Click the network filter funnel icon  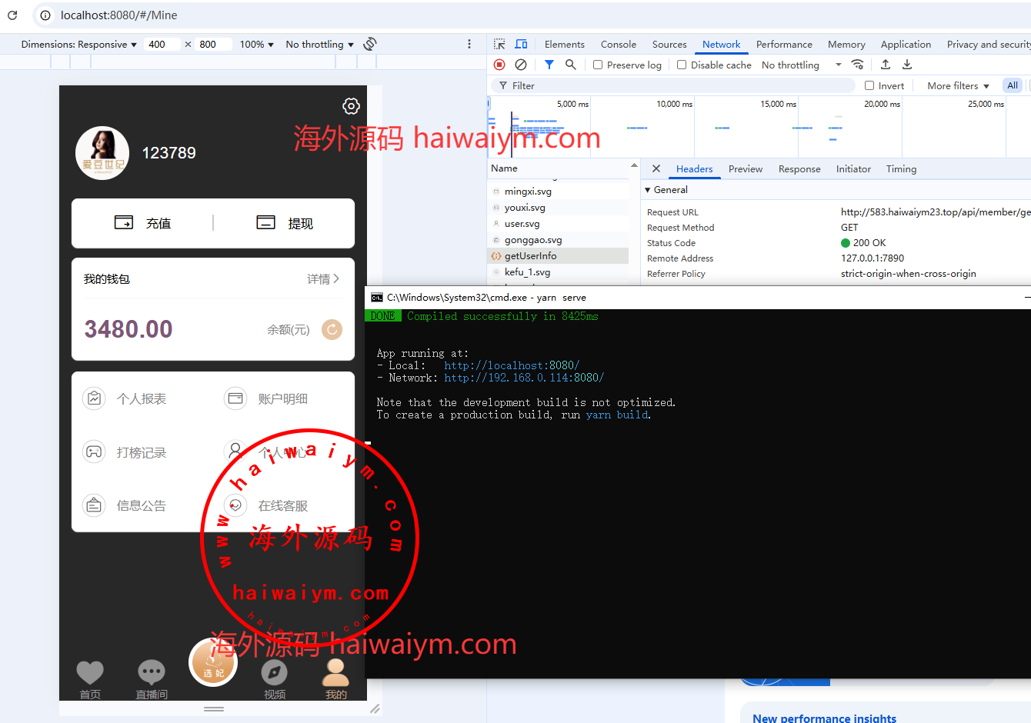point(549,65)
